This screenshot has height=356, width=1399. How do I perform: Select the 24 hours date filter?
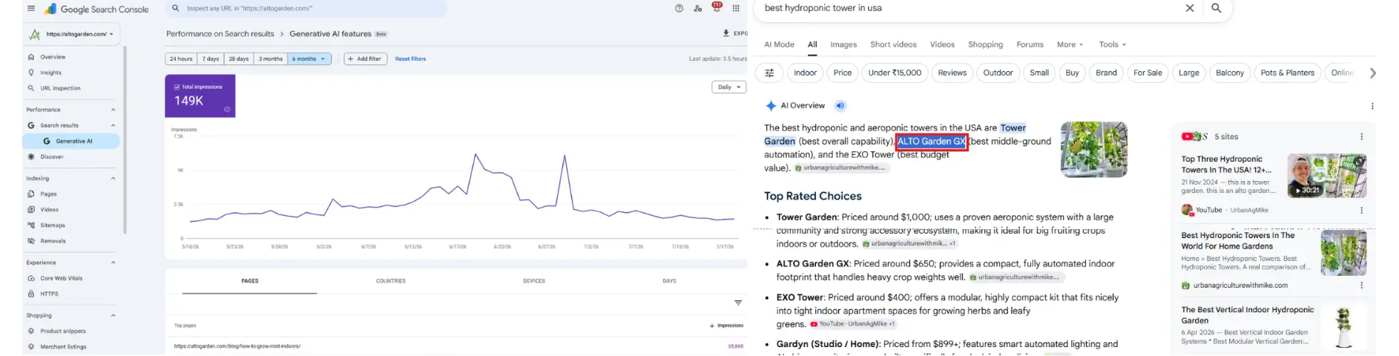181,59
